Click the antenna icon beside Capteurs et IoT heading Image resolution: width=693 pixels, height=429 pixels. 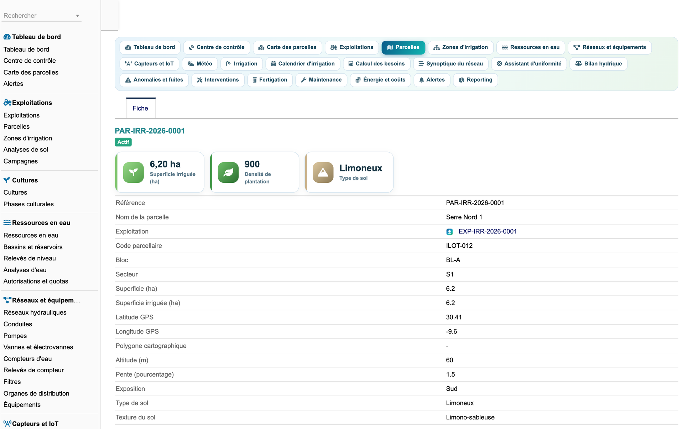tap(7, 424)
